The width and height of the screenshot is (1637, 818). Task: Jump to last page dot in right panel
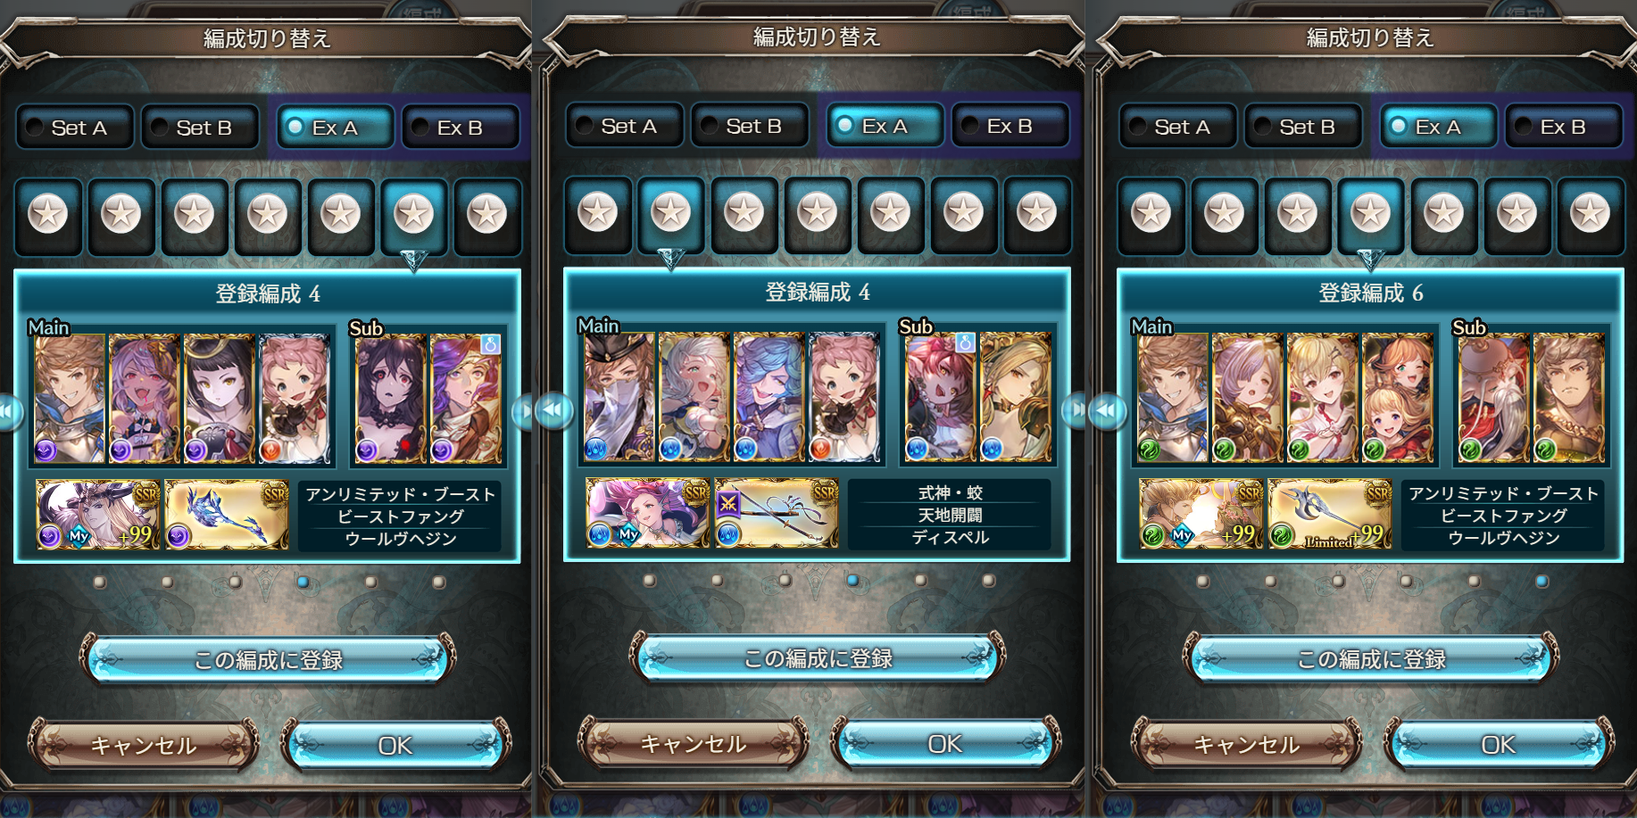coord(1541,582)
